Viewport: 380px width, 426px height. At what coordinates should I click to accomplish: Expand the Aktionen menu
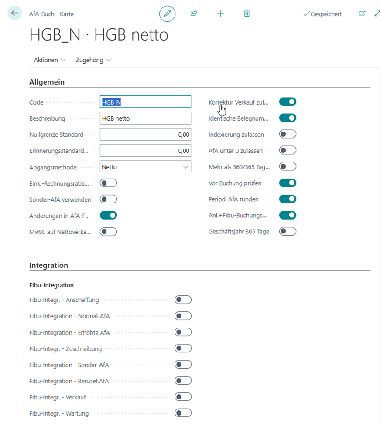pyautogui.click(x=49, y=60)
